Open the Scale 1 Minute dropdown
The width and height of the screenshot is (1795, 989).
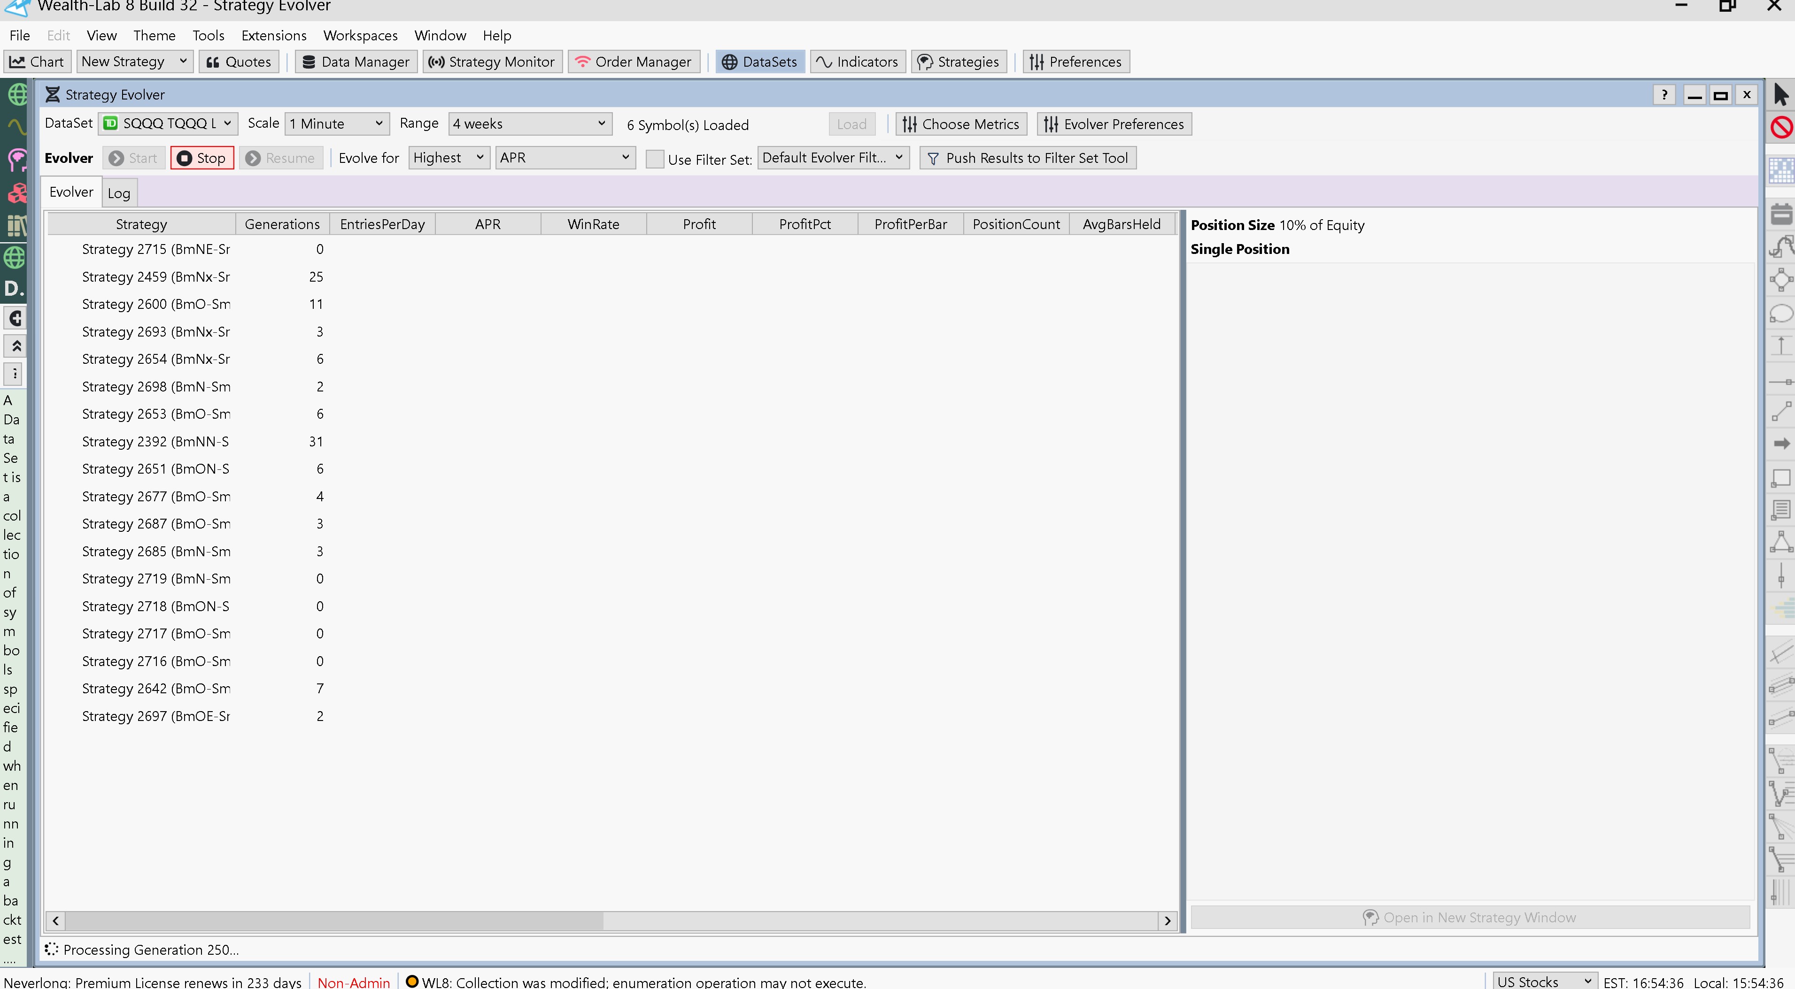coord(337,124)
